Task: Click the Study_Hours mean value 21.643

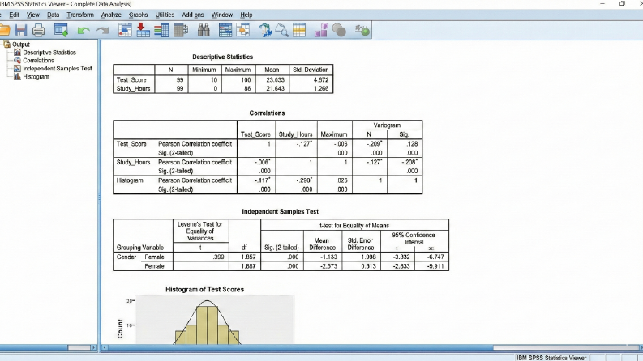Action: (x=275, y=88)
